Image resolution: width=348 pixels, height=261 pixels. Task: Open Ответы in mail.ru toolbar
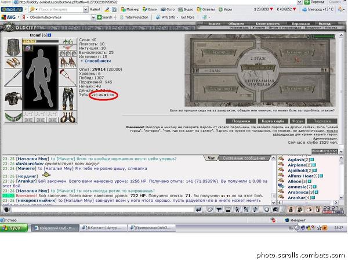coord(206,9)
